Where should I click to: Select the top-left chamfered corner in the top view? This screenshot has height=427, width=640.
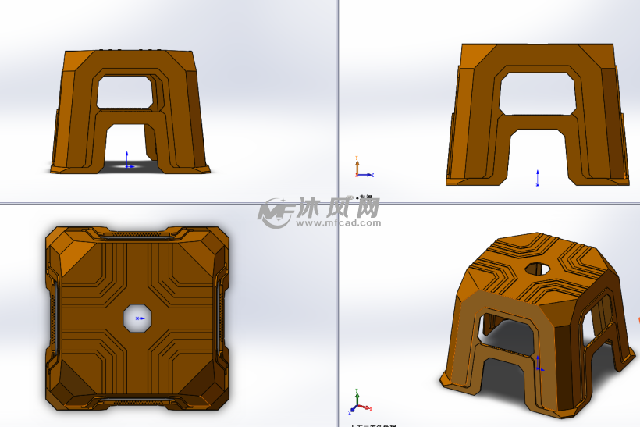click(69, 248)
